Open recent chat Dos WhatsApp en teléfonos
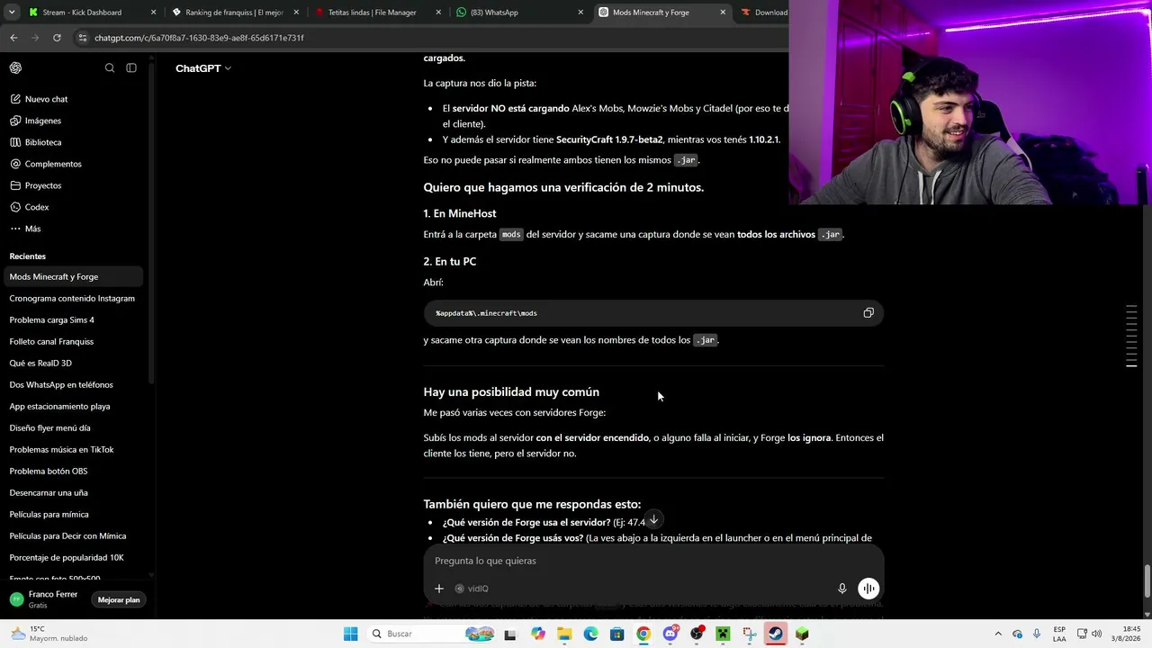The height and width of the screenshot is (648, 1152). coord(74,384)
